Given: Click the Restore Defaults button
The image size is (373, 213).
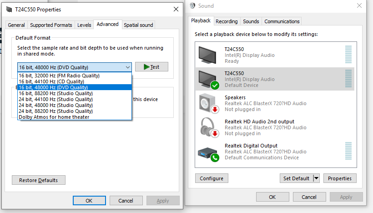Looking at the screenshot, I should pyautogui.click(x=39, y=180).
